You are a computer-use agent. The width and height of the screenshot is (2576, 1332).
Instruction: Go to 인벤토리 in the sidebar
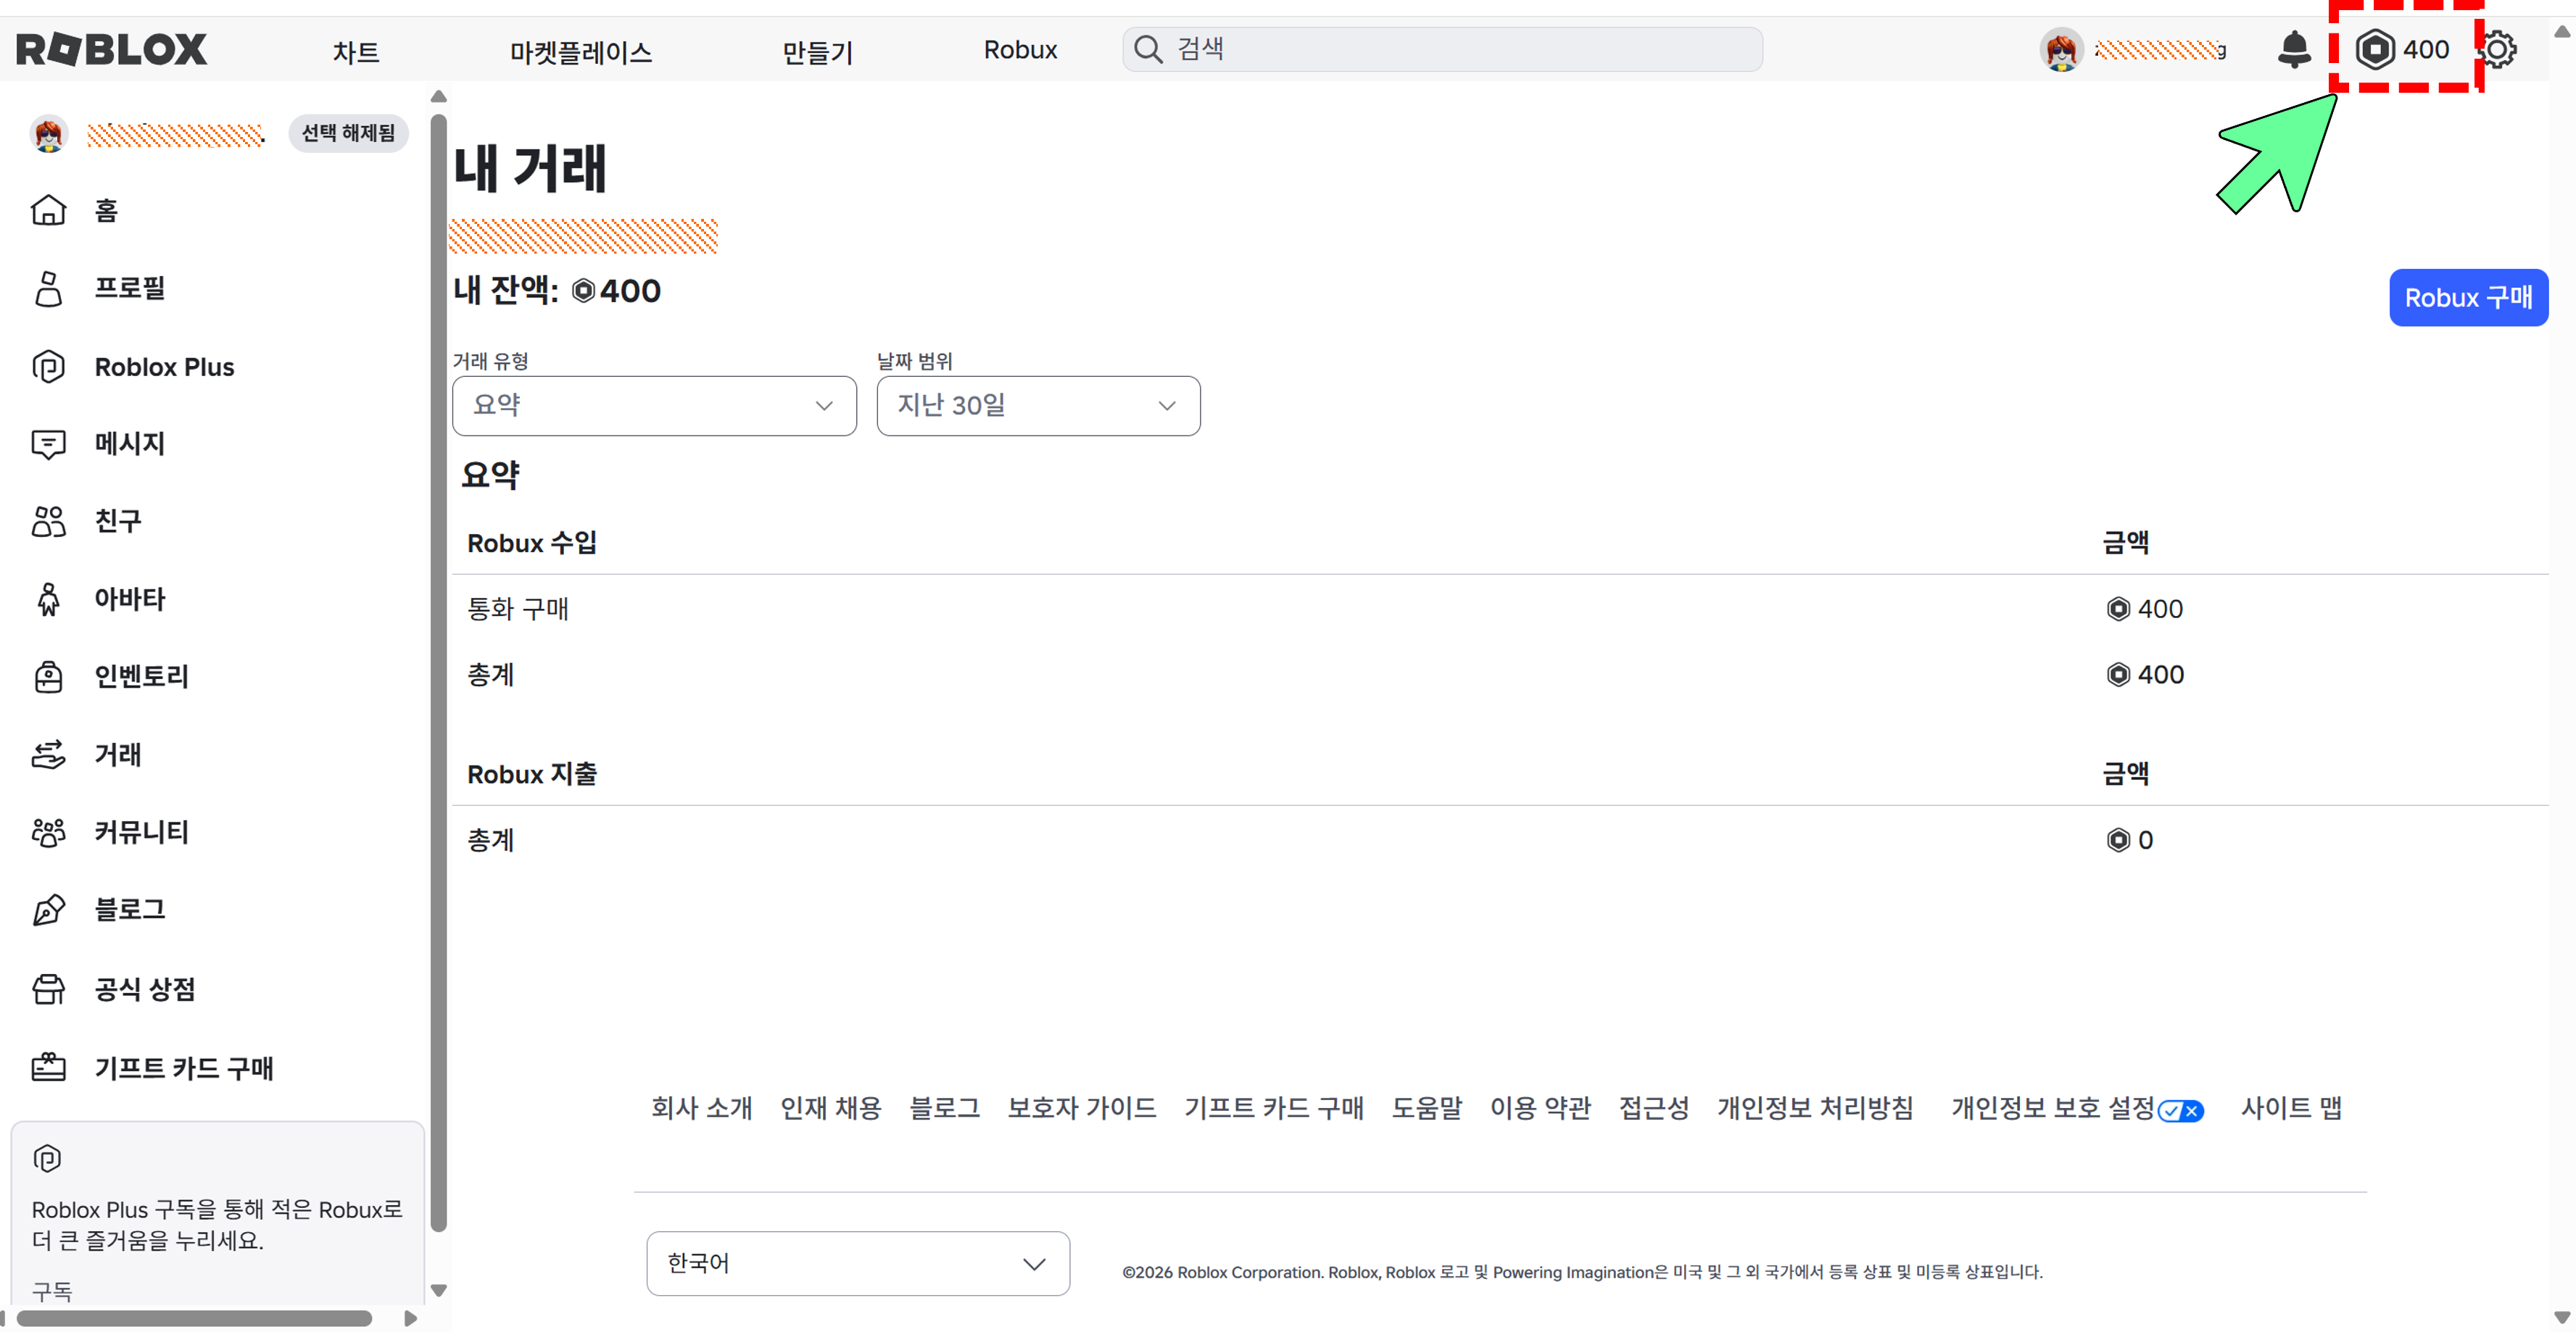click(142, 676)
